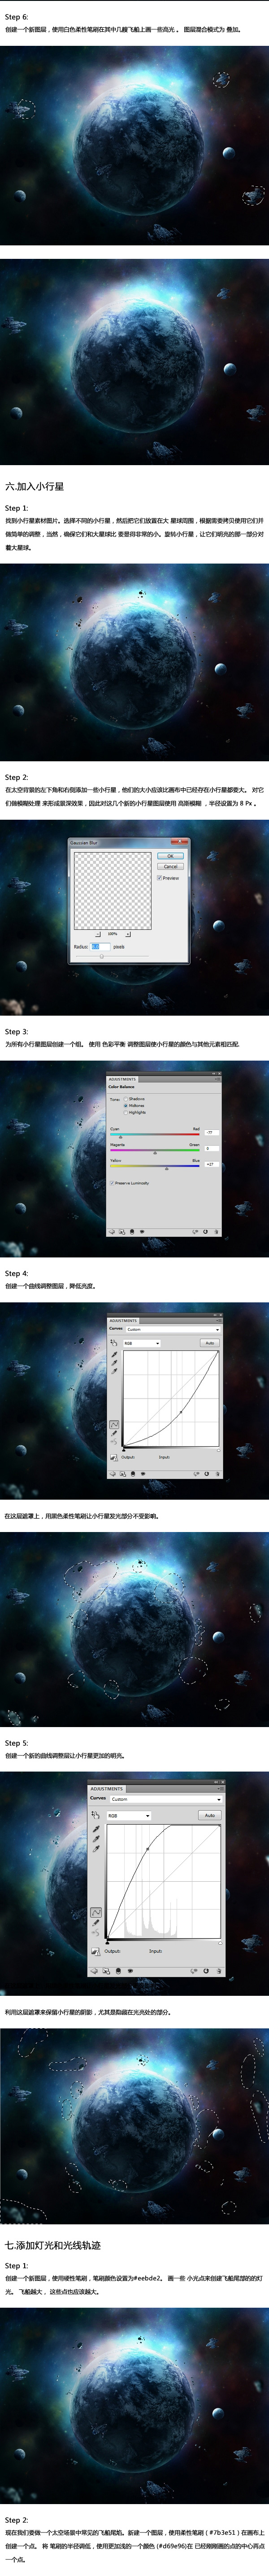Click ADJUSTMENTS tab in Step 4 Curves panel
The width and height of the screenshot is (269, 2576).
[122, 1320]
